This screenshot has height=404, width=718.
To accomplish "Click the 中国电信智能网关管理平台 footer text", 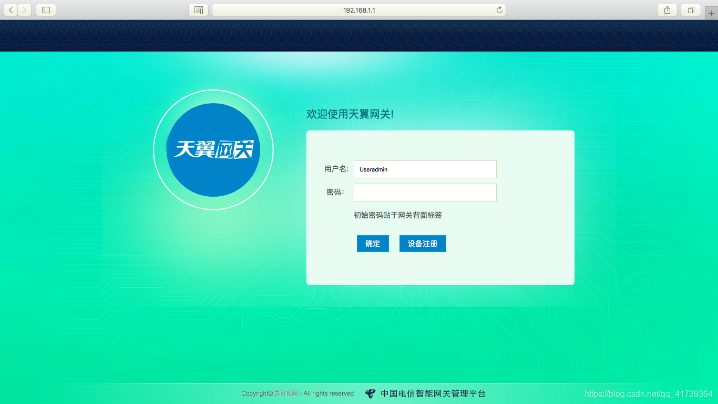I will click(x=433, y=393).
